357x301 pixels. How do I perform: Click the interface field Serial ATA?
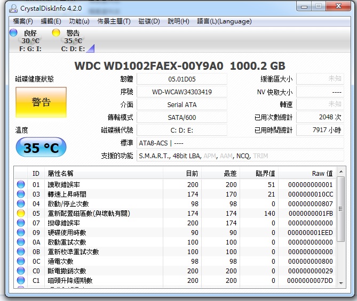click(x=181, y=104)
